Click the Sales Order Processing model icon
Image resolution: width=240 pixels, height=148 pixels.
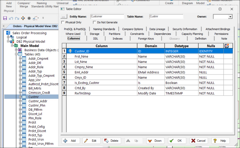pyautogui.click(x=8, y=33)
